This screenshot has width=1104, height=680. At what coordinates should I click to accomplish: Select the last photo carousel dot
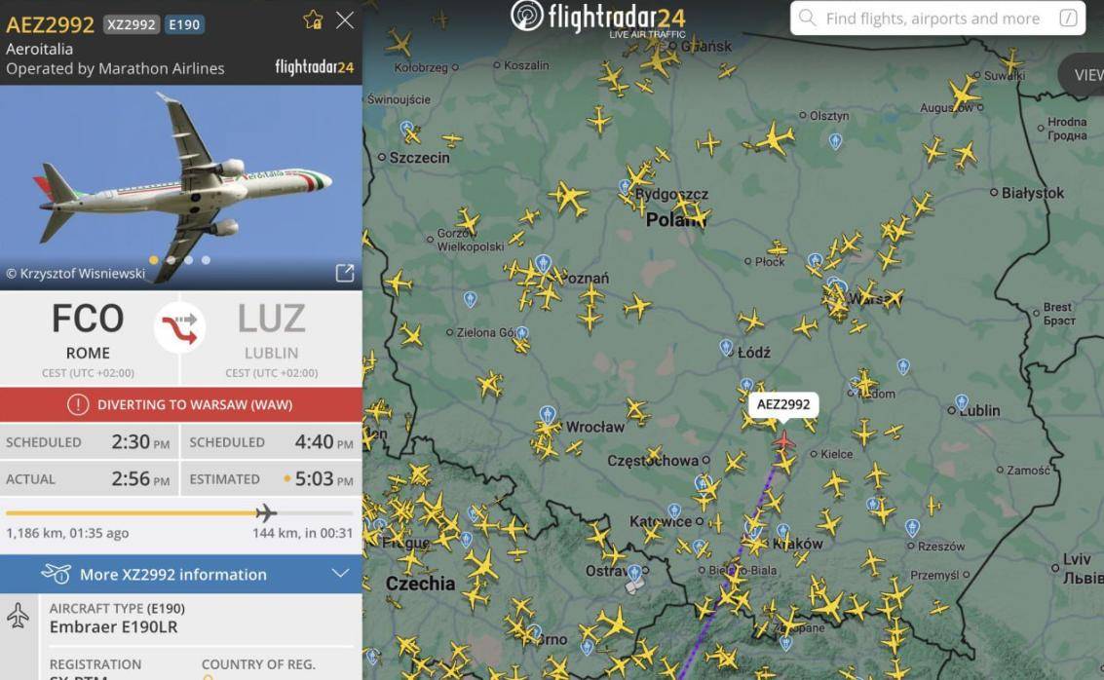click(x=206, y=260)
